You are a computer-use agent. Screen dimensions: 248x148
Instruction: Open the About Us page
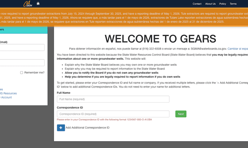point(210,4)
